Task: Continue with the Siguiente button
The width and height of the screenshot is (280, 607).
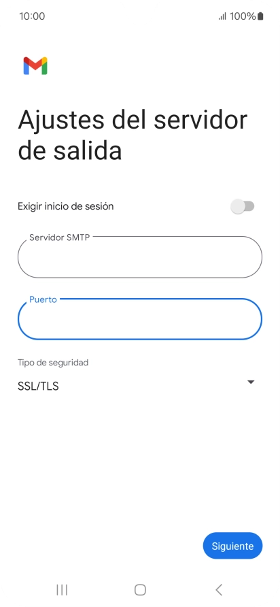Action: (x=233, y=546)
